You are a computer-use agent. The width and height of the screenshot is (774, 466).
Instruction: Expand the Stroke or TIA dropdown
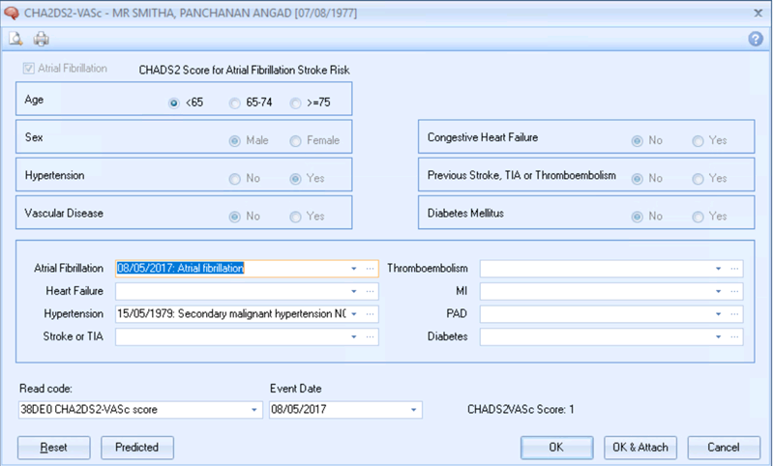pyautogui.click(x=354, y=337)
